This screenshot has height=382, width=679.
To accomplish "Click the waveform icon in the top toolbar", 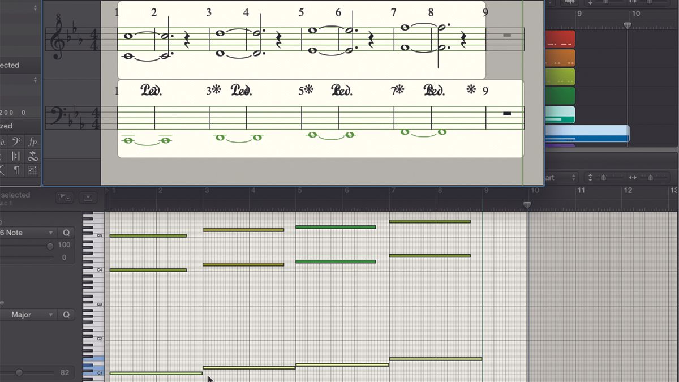I will (x=570, y=3).
